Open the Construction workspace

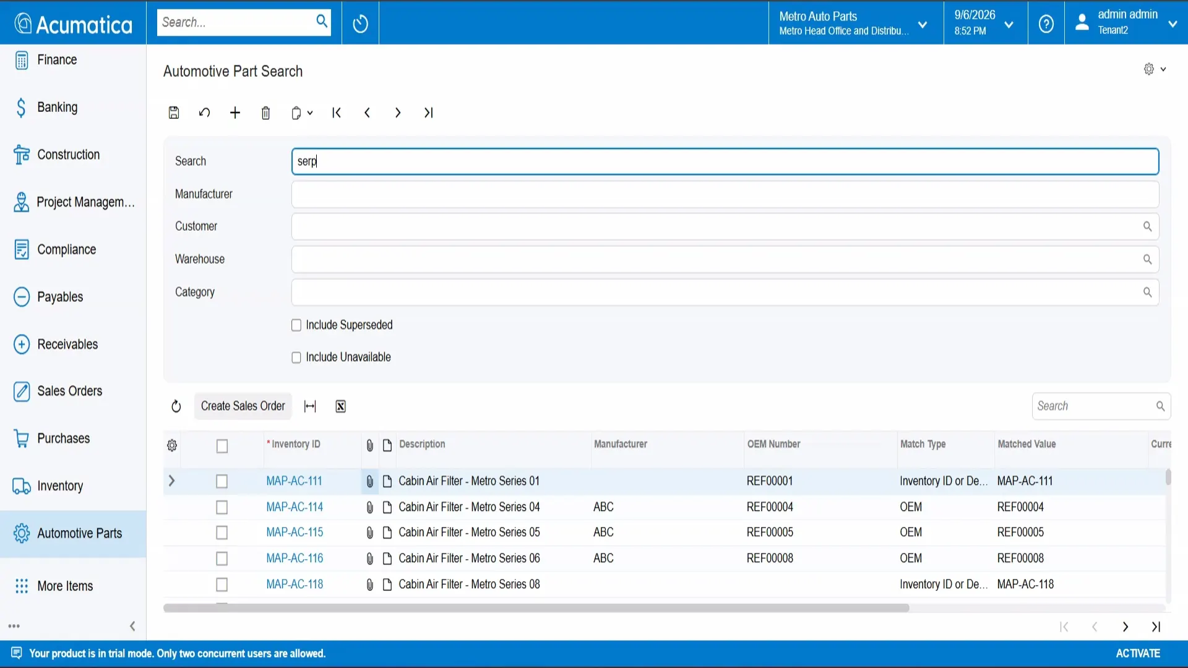73,155
